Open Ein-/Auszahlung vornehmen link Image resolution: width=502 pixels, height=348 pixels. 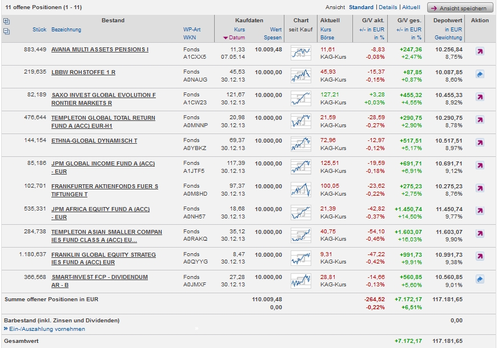(x=47, y=329)
